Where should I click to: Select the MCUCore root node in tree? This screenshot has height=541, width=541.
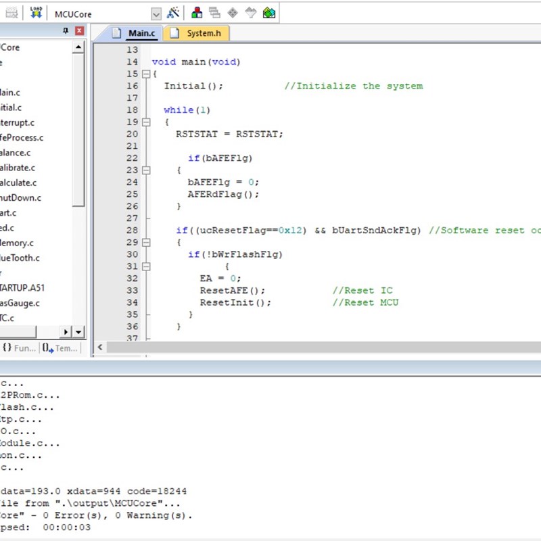pos(9,47)
